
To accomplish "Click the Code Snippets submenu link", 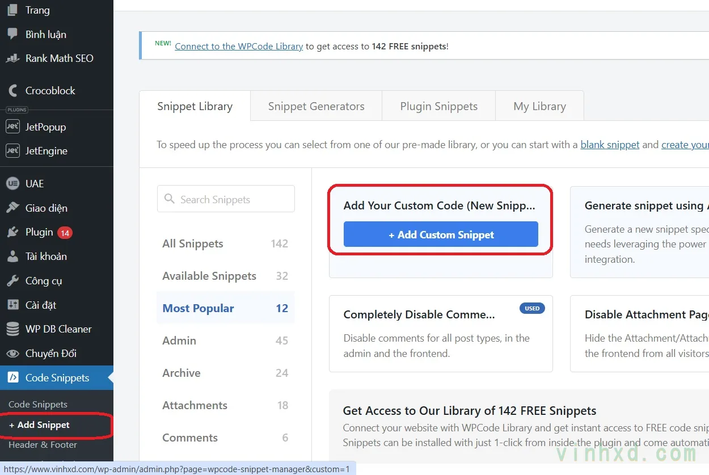I will (x=38, y=404).
